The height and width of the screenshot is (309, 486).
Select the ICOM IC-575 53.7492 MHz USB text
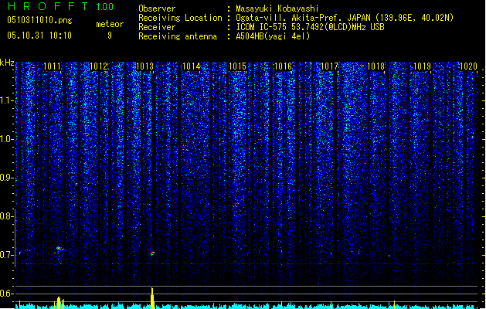click(x=310, y=27)
